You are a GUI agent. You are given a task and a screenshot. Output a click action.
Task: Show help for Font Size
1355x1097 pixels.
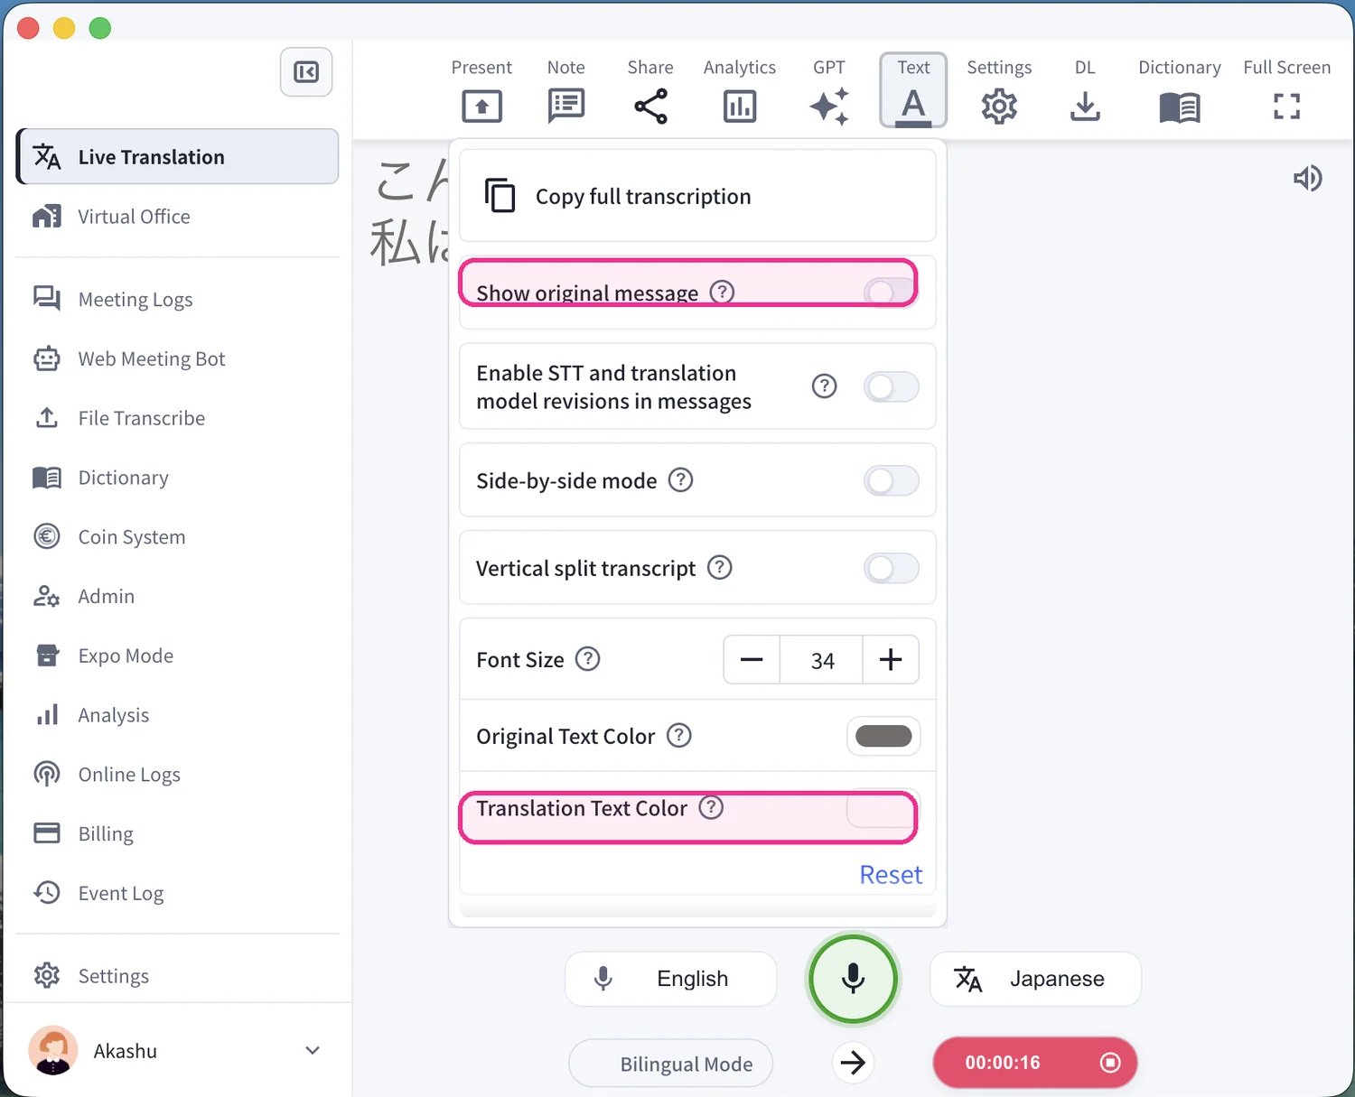pos(587,659)
